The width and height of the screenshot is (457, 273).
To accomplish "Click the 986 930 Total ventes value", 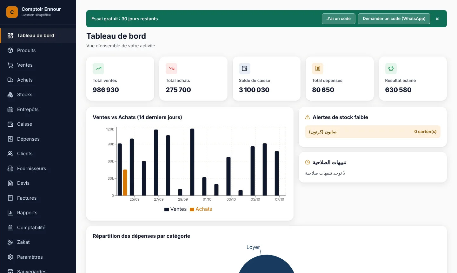I will pos(106,90).
